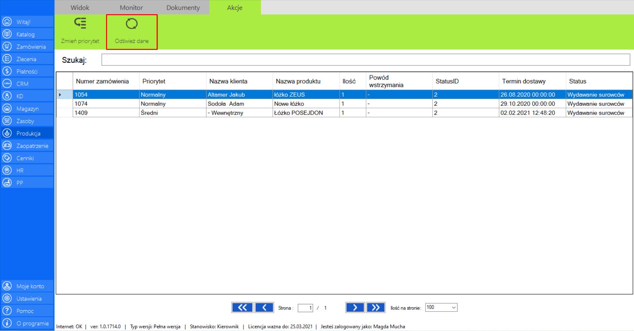
Task: Click logged-in user Magda Mucha entry
Action: point(363,326)
